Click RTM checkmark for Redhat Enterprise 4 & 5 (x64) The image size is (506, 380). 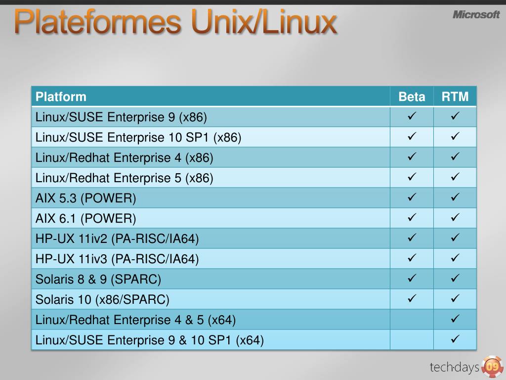tap(455, 319)
